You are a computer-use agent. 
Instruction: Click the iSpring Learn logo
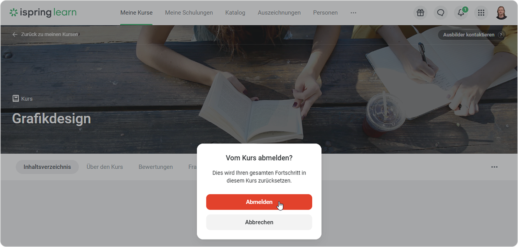click(x=43, y=12)
